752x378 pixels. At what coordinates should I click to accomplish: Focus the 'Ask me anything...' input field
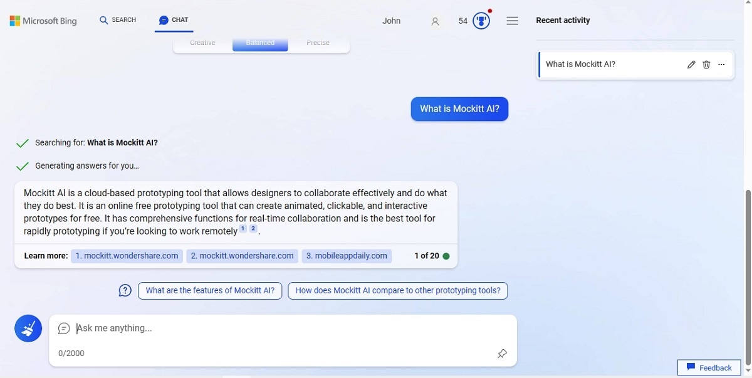(282, 328)
